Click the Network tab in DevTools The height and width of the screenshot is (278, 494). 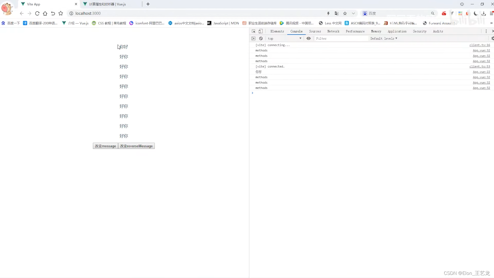point(333,31)
